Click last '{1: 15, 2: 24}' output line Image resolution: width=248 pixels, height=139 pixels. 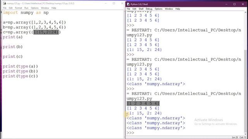[144, 113]
